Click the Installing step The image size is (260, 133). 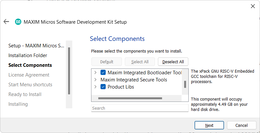point(18,104)
